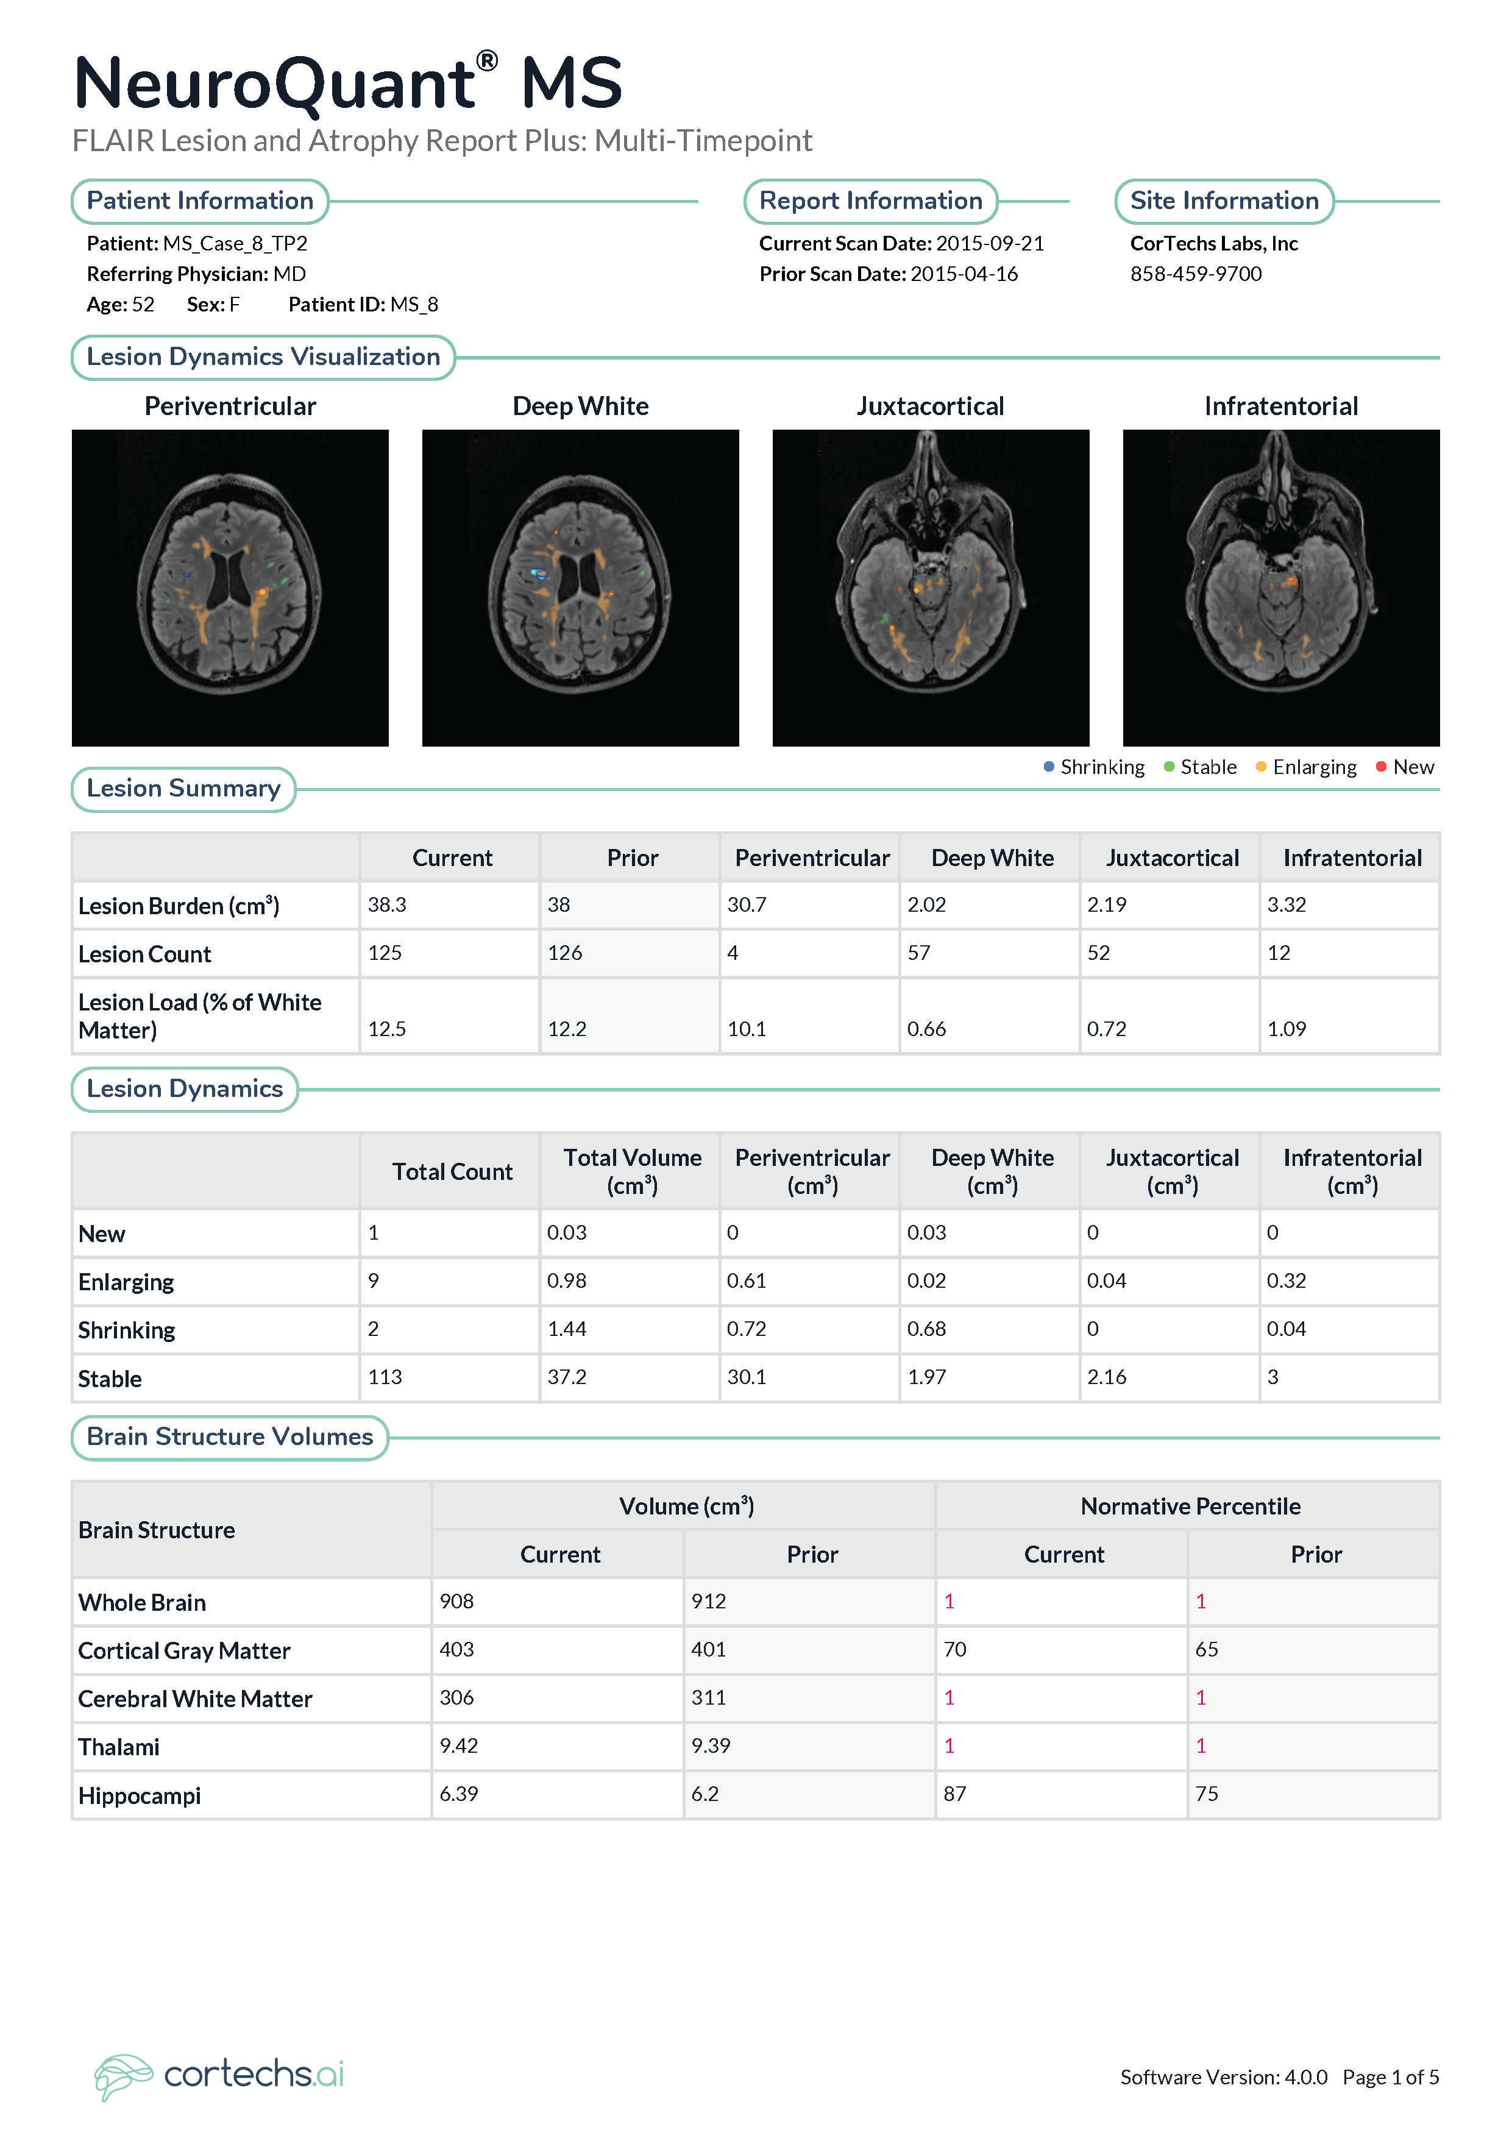Click Page 1 of 5 indicator
This screenshot has width=1512, height=2138.
coord(1391,2078)
